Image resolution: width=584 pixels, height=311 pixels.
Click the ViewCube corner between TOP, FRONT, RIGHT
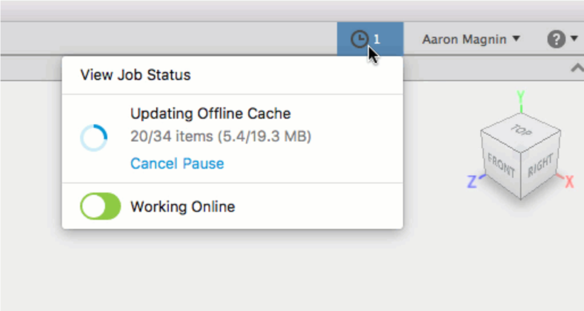pyautogui.click(x=521, y=149)
